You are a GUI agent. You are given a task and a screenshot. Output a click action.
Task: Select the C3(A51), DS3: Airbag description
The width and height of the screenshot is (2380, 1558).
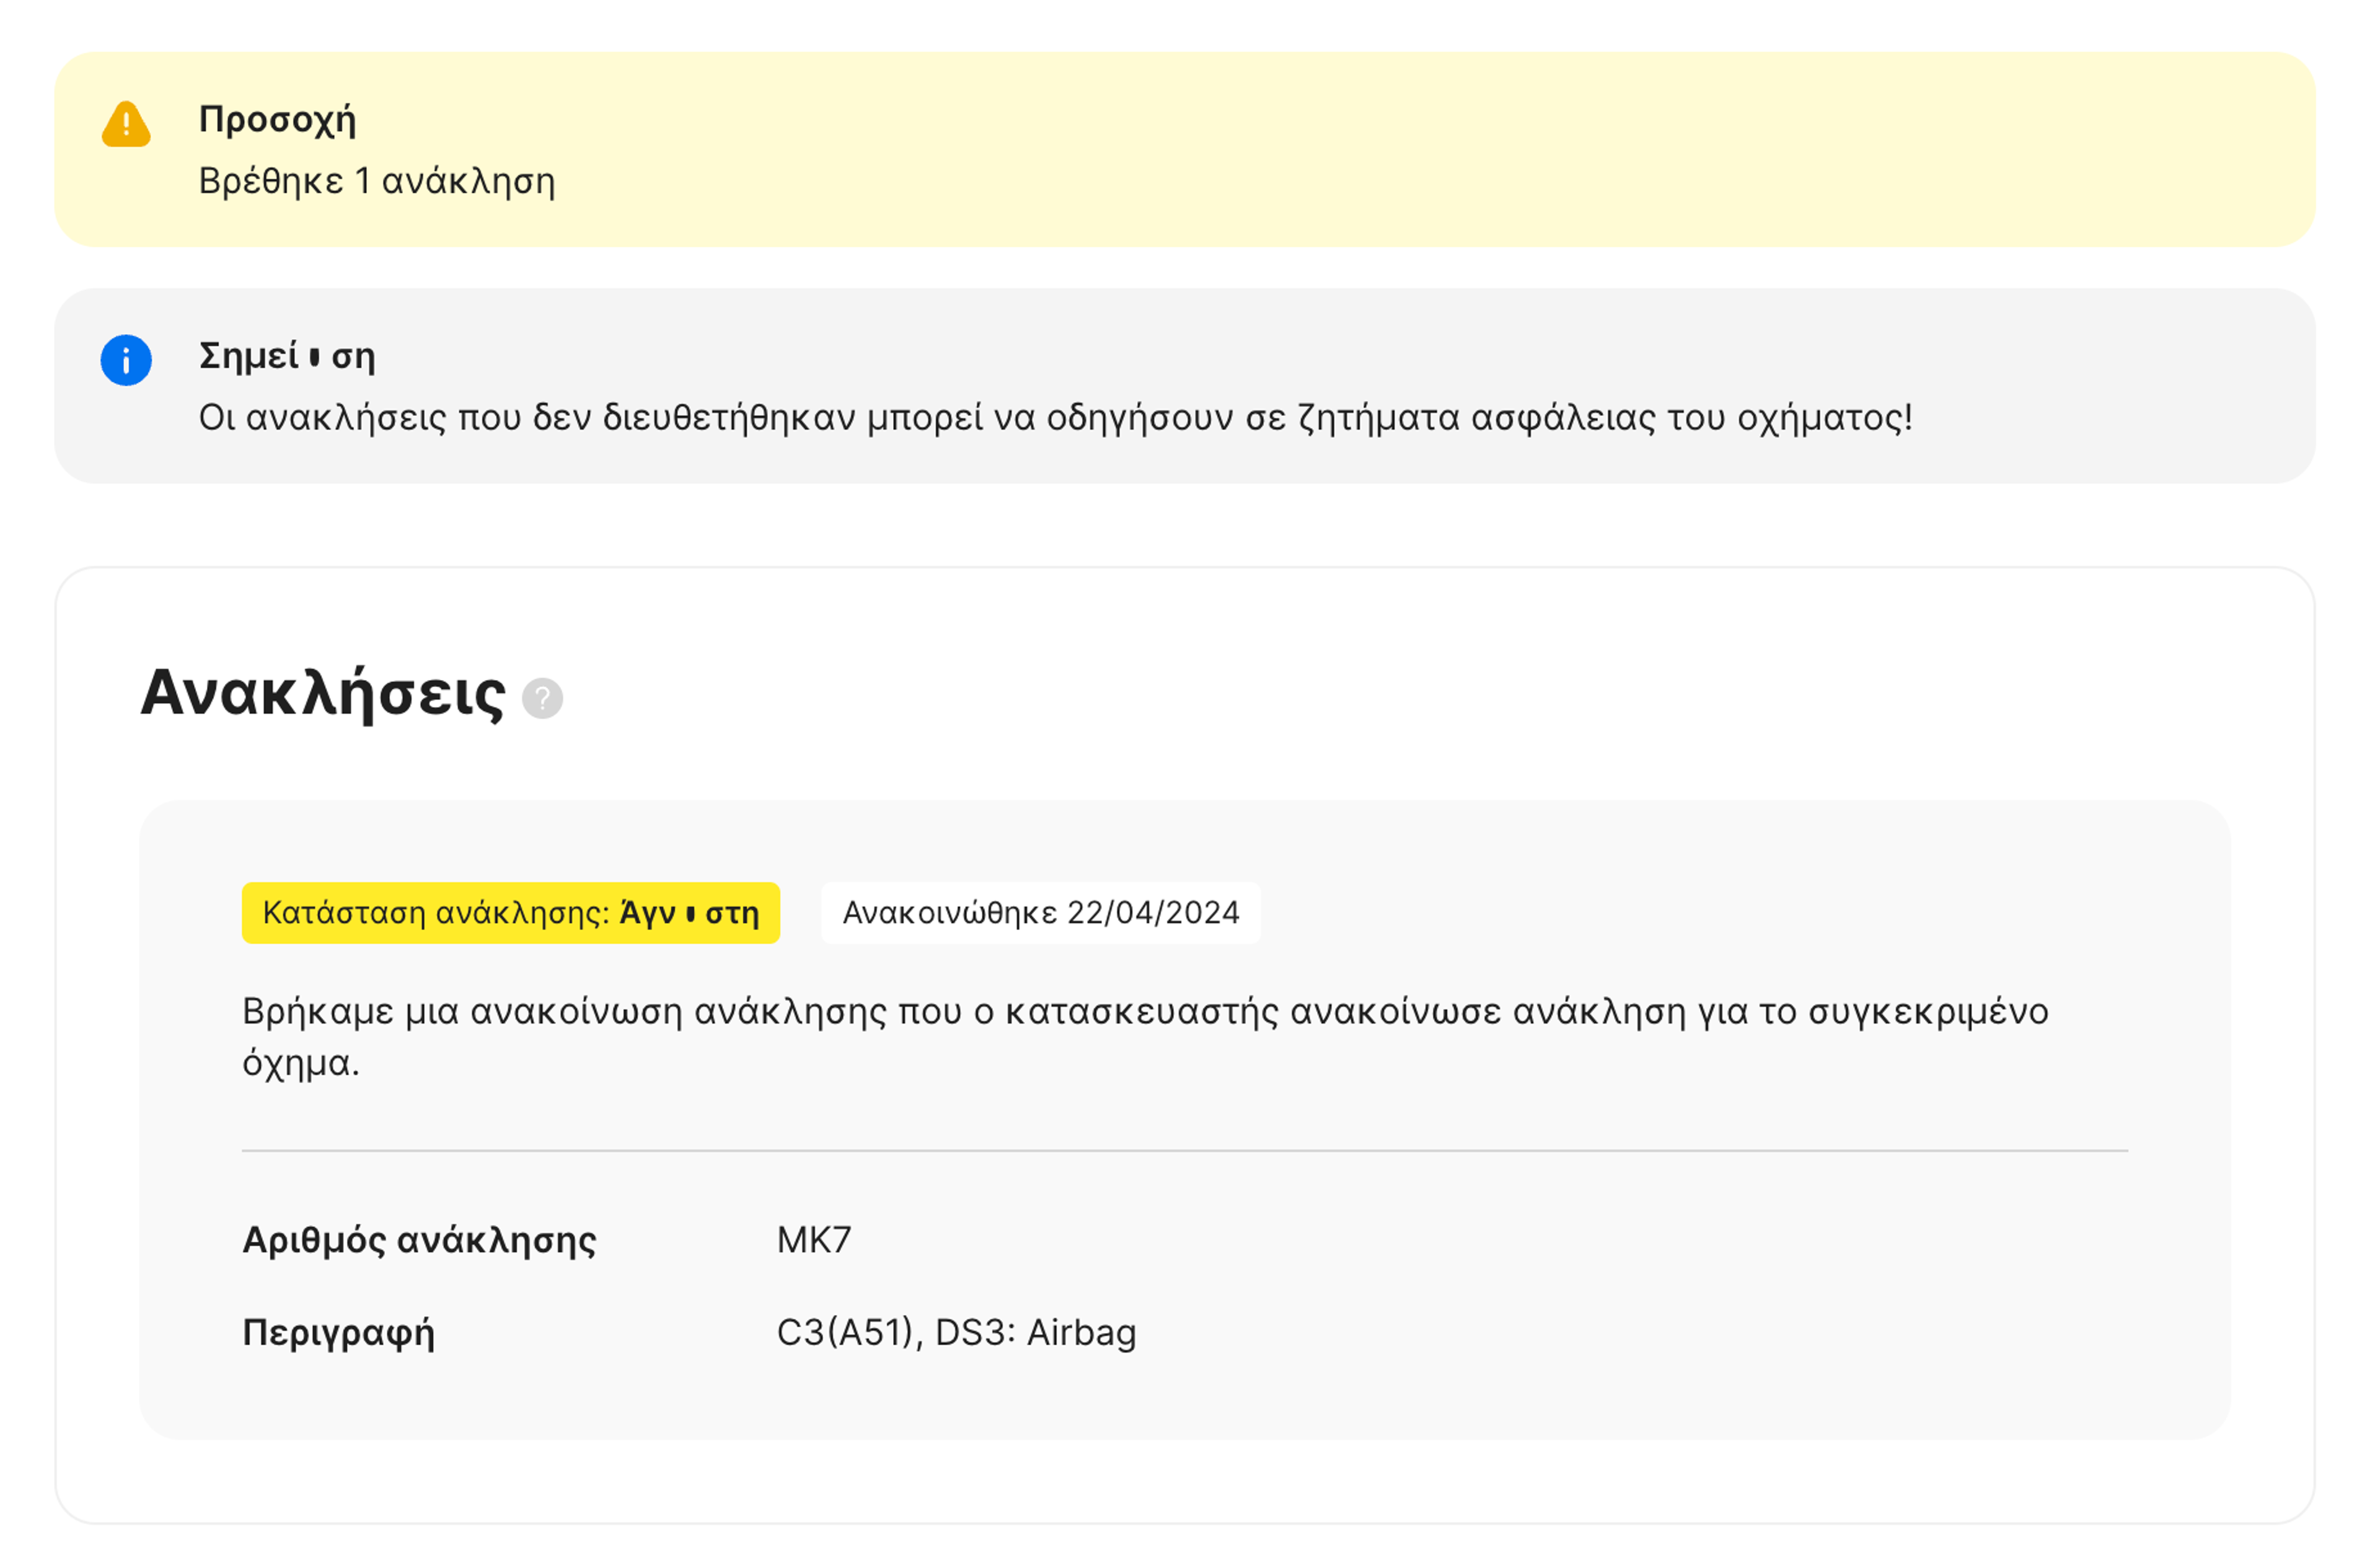(x=956, y=1332)
